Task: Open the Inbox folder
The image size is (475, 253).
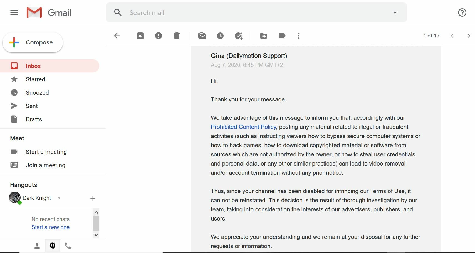Action: click(x=50, y=66)
